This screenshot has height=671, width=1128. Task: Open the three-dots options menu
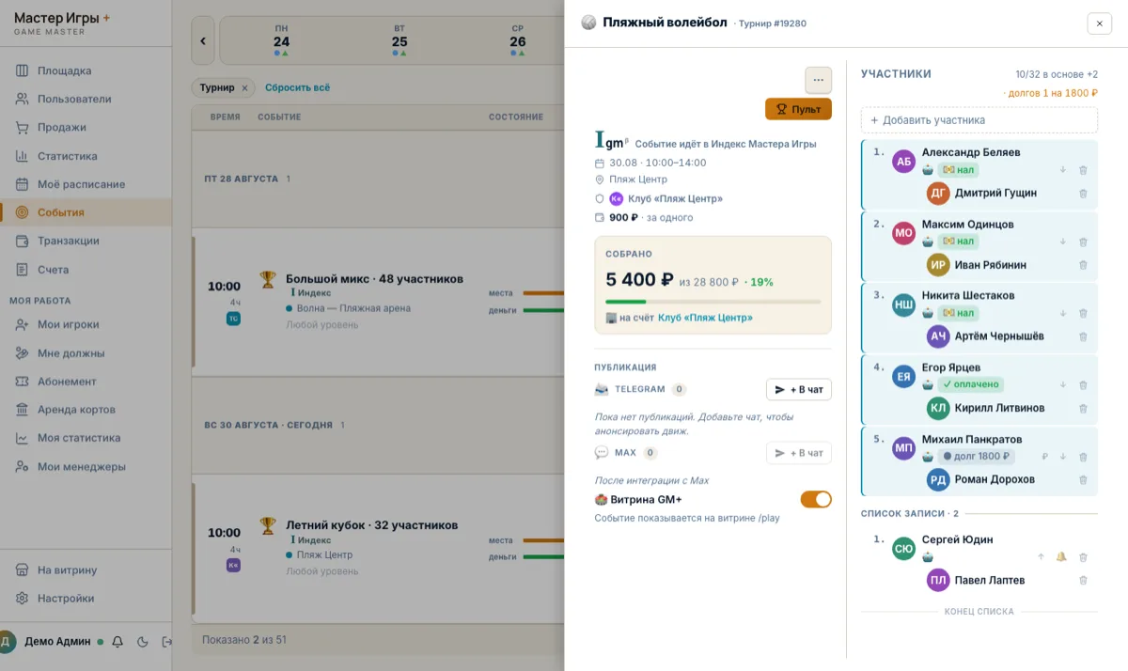tap(819, 80)
